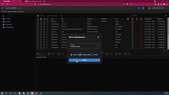Image resolution: width=169 pixels, height=95 pixels.
Task: Expand the 1Testing client tree node
Action: point(2,19)
